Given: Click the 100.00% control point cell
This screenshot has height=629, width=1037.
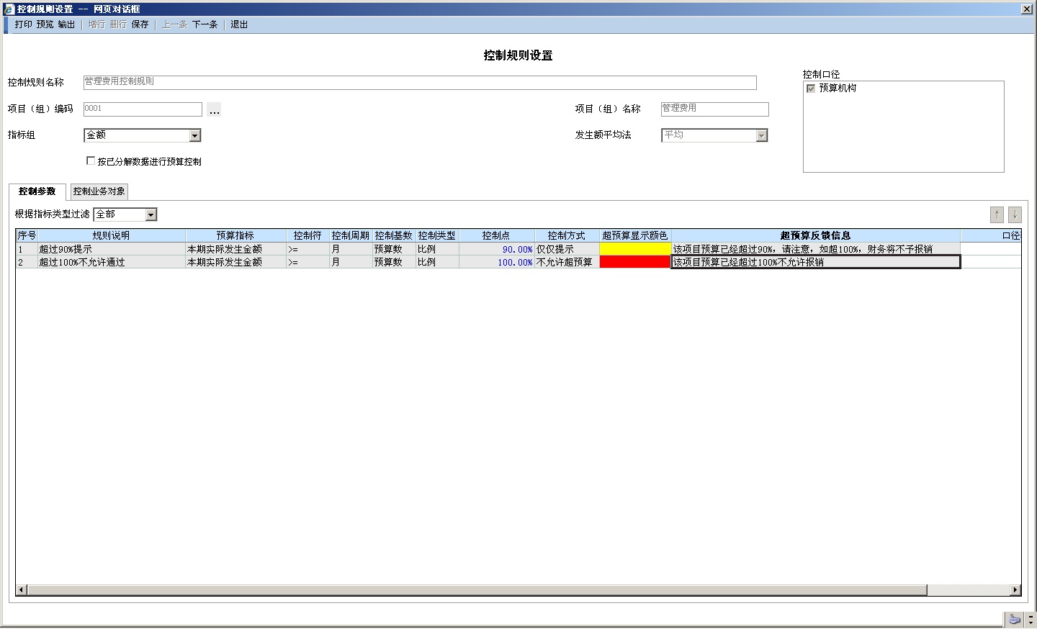Looking at the screenshot, I should pos(497,262).
